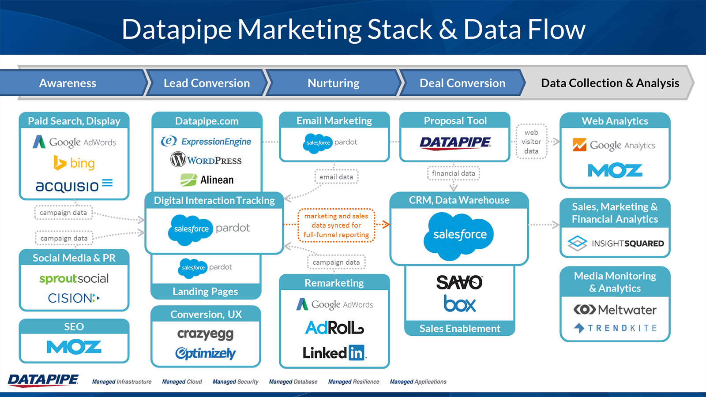
Task: Click the 'Social Media & PR' header
Action: tap(74, 258)
